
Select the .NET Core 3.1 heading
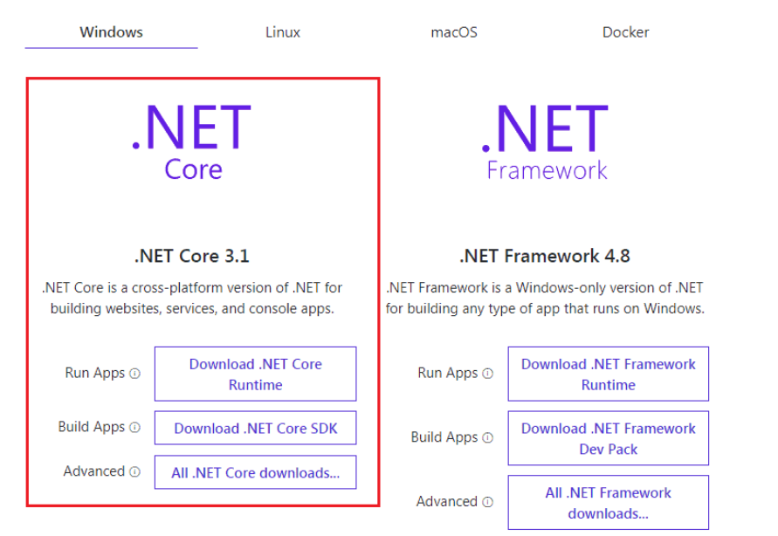[192, 256]
